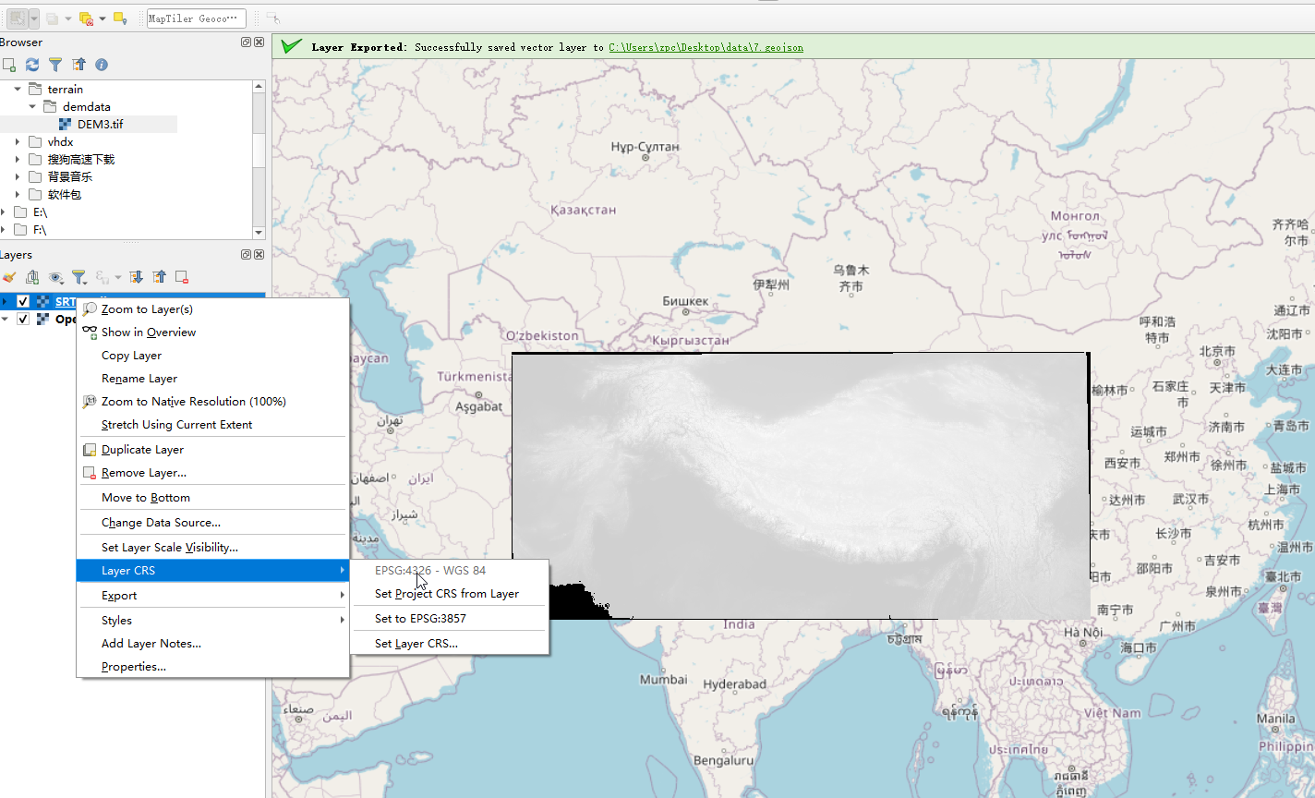Click the Select Features by area tool

click(18, 18)
